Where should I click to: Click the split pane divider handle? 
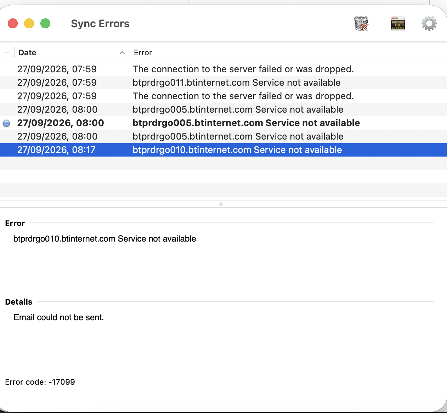point(221,204)
